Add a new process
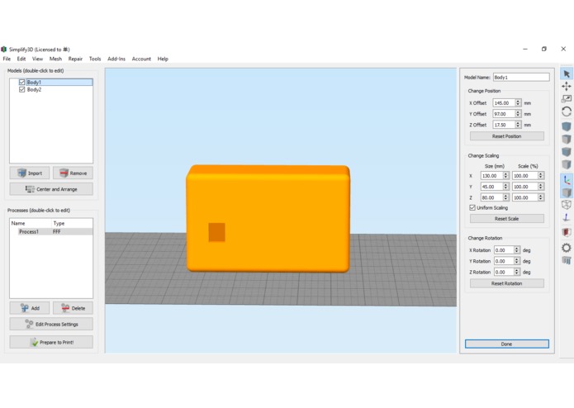 [x=30, y=308]
